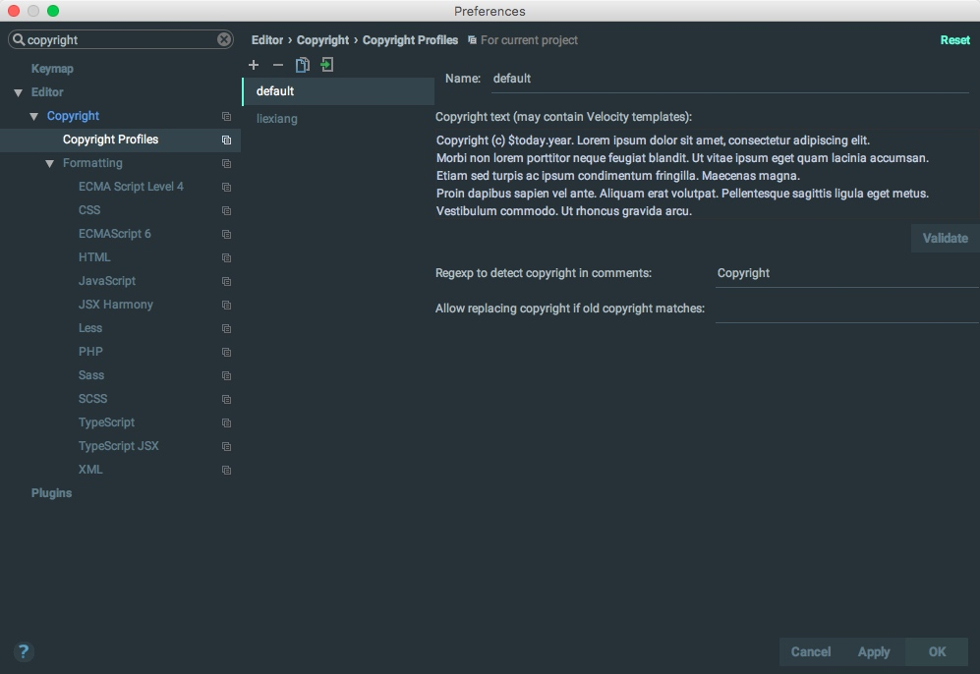This screenshot has height=674, width=980.
Task: Focus the profile Name field
Action: coord(730,79)
